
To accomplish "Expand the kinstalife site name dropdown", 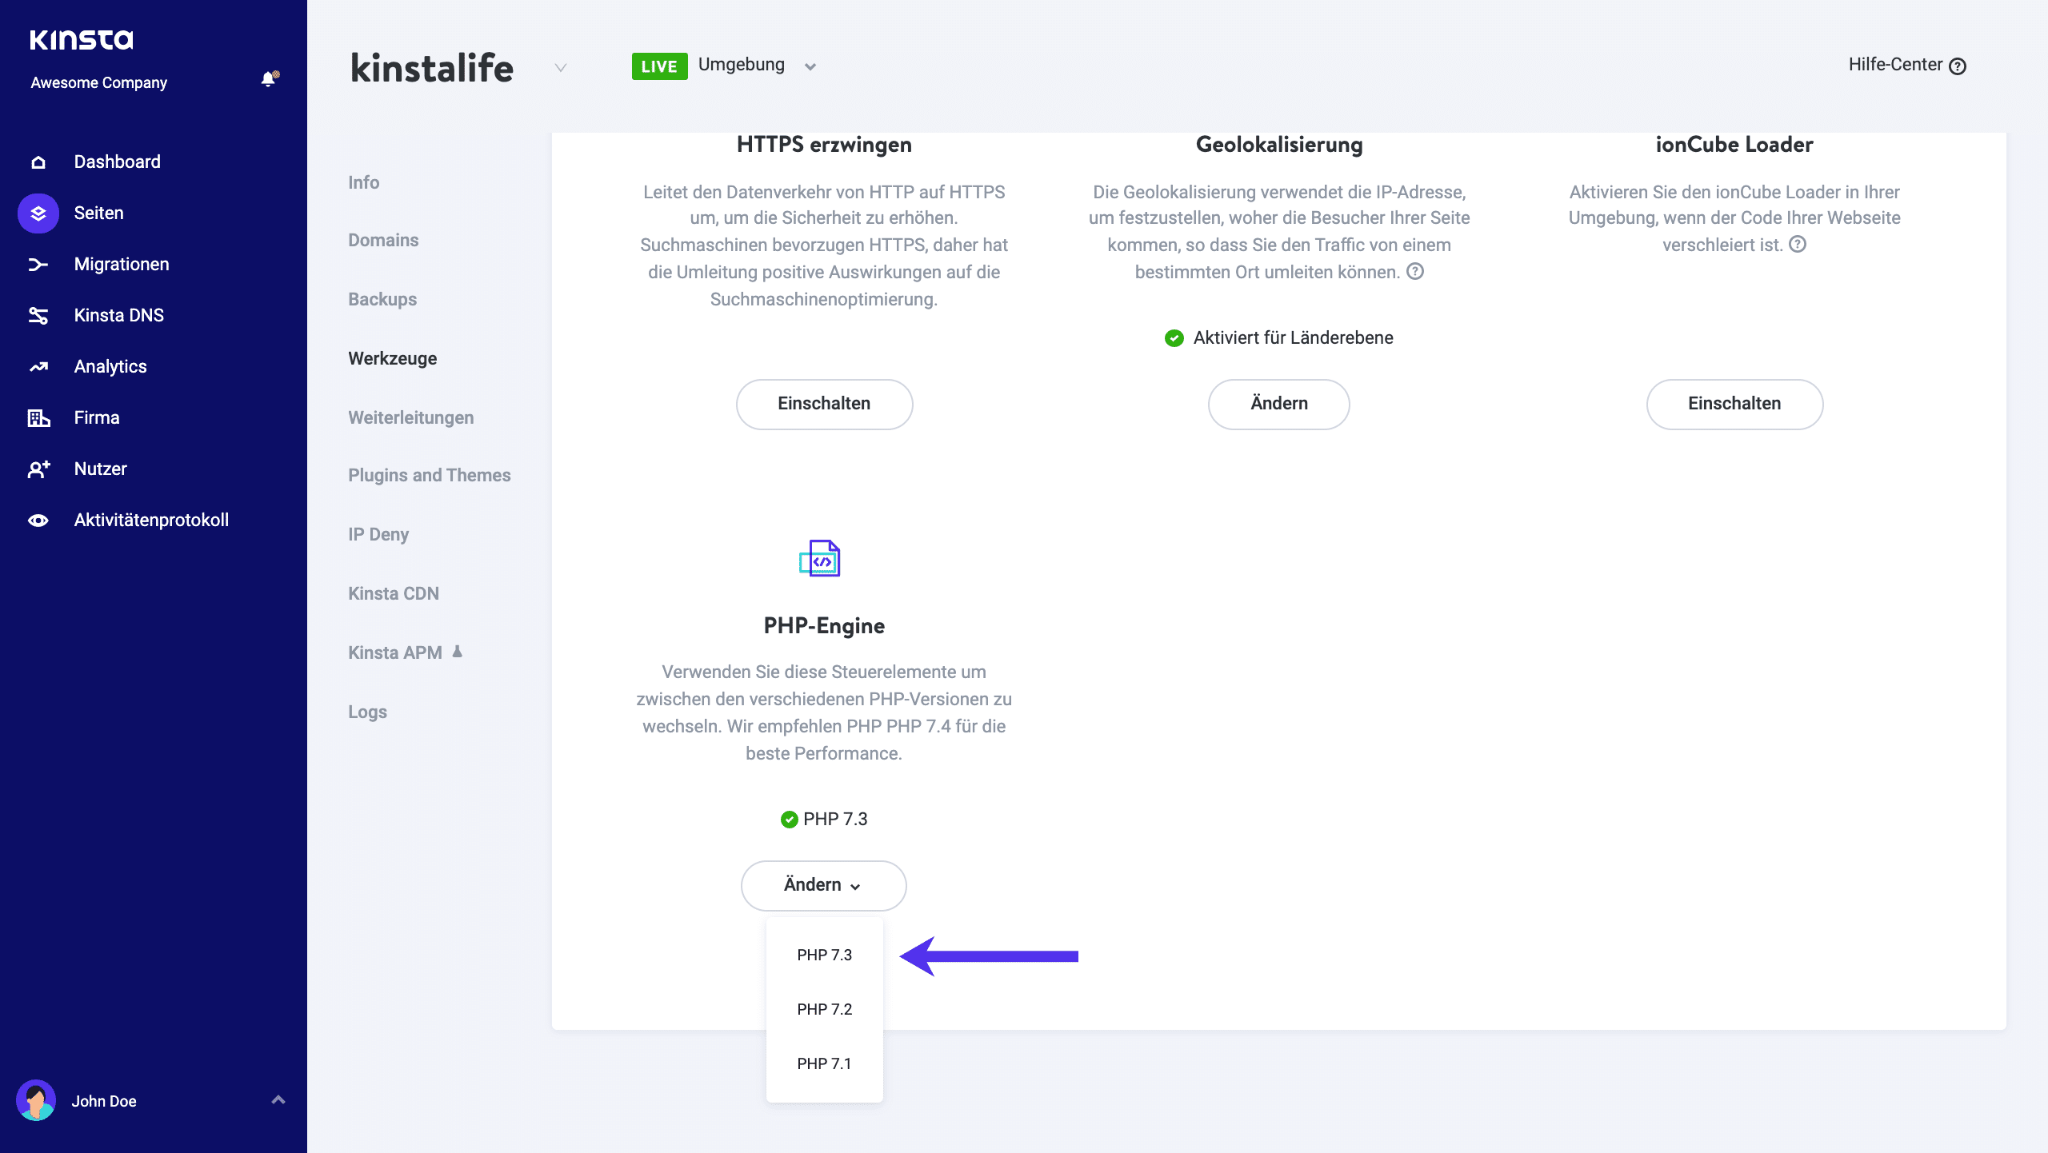I will coord(560,68).
